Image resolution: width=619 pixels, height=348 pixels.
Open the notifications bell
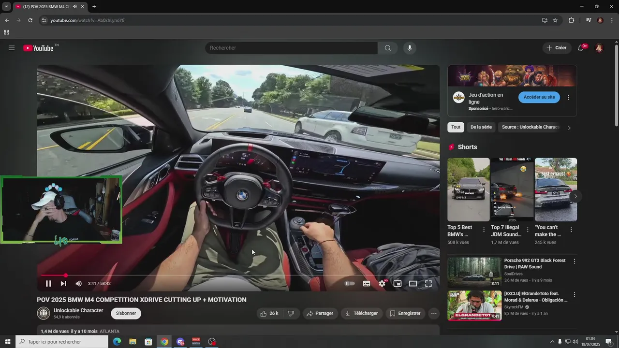coord(581,48)
